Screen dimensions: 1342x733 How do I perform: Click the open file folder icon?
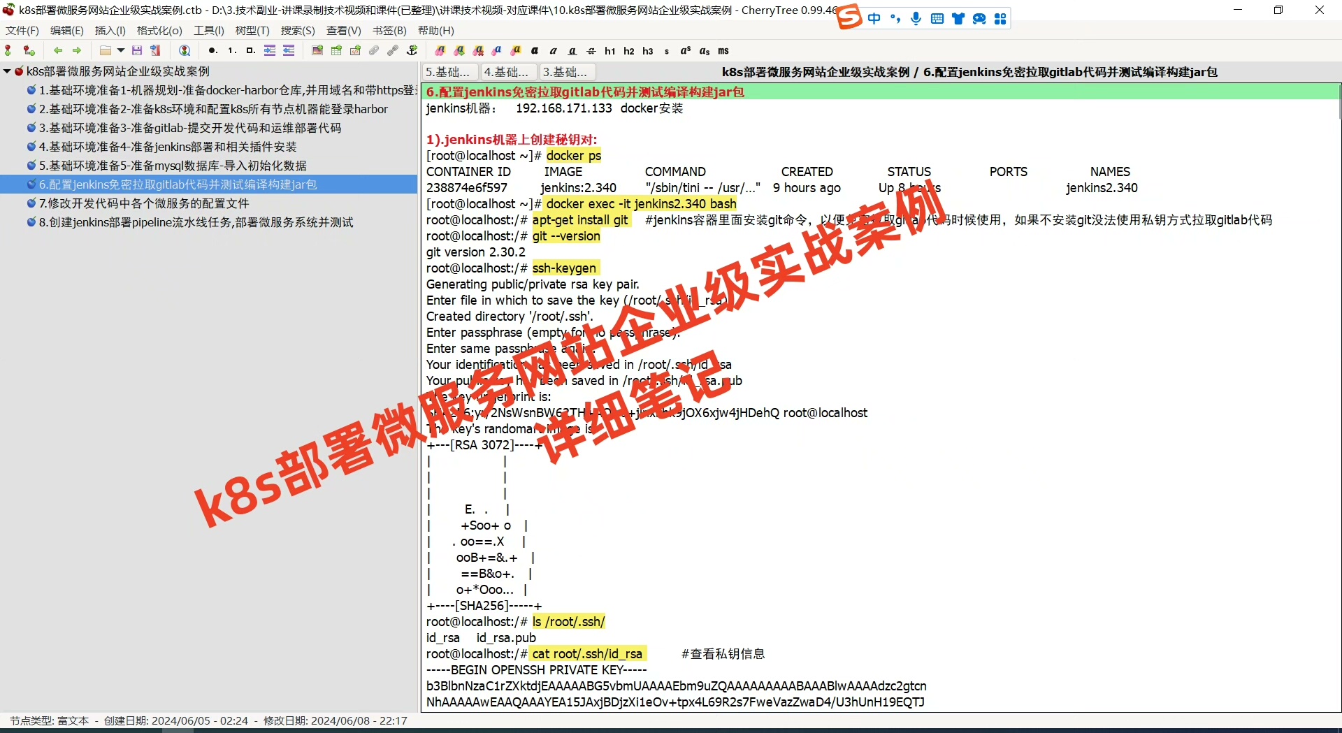tap(105, 50)
